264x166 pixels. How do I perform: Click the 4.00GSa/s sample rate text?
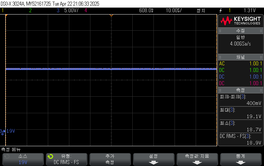241,44
